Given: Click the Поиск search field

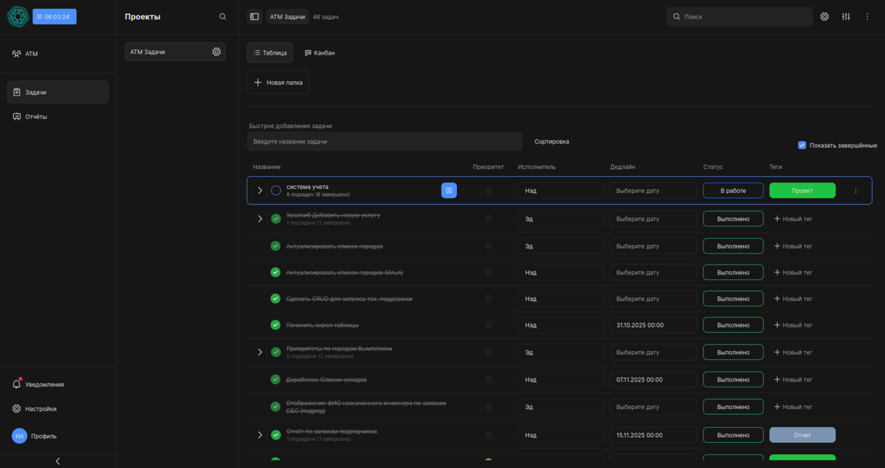Looking at the screenshot, I should pyautogui.click(x=739, y=17).
